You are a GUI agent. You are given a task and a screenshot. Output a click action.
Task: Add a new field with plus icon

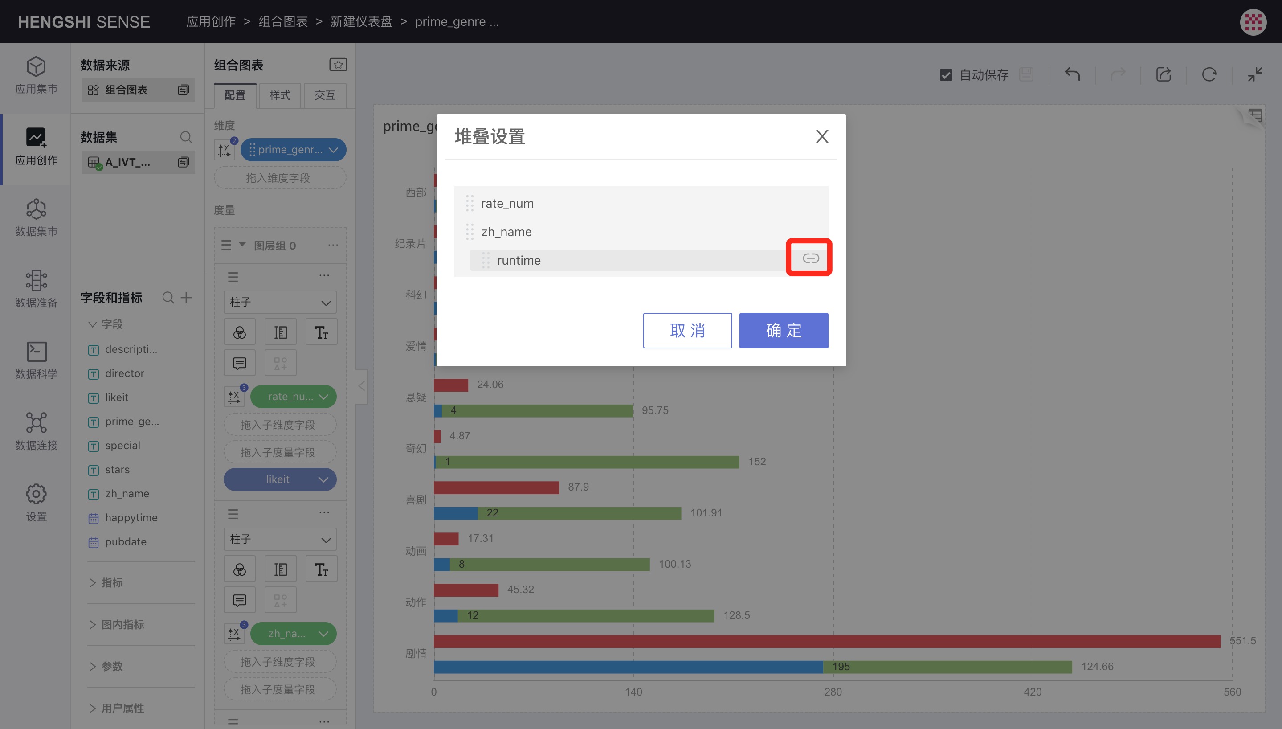pyautogui.click(x=186, y=298)
